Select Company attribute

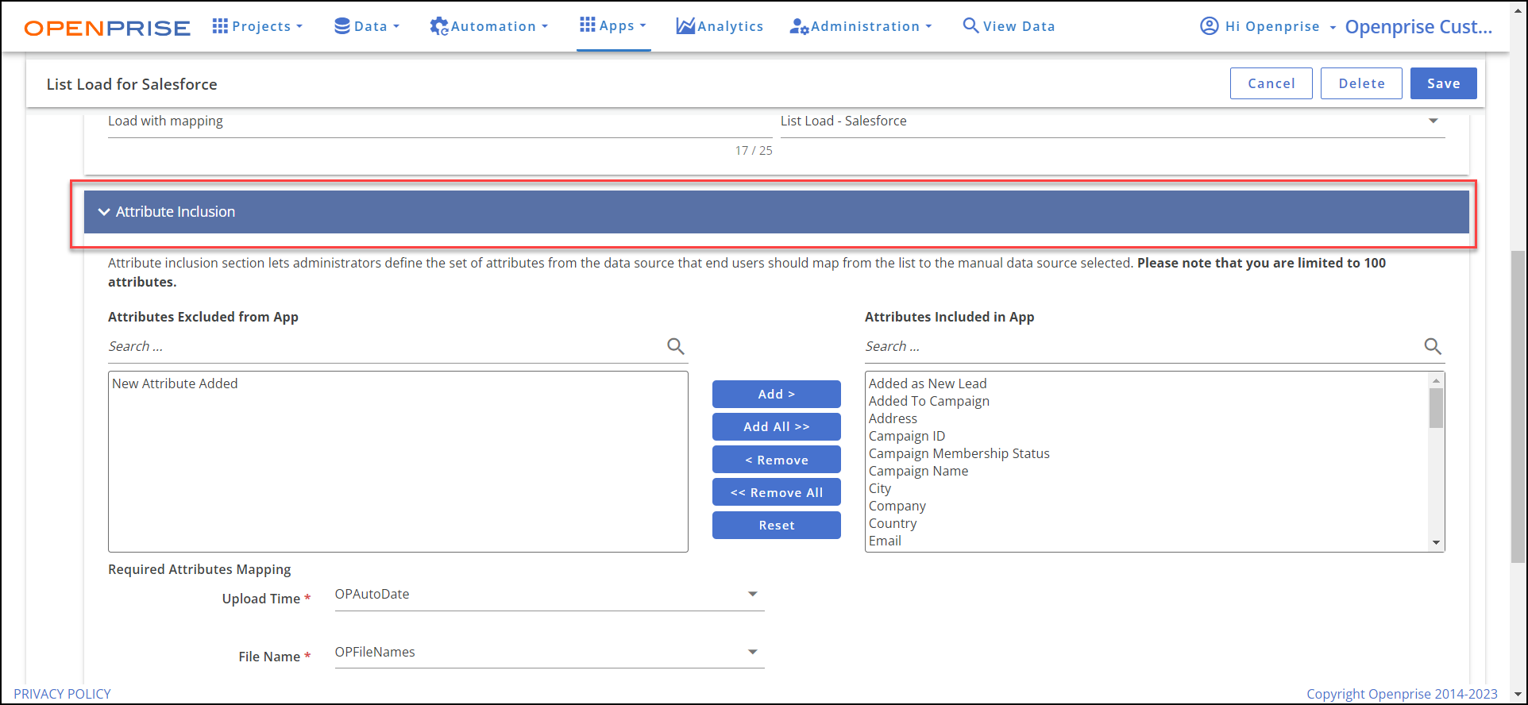pos(897,506)
